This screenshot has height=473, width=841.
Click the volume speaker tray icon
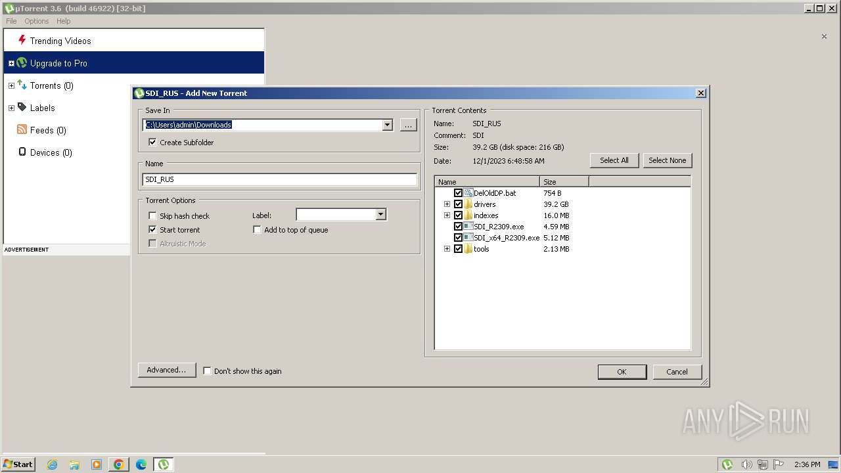point(746,464)
